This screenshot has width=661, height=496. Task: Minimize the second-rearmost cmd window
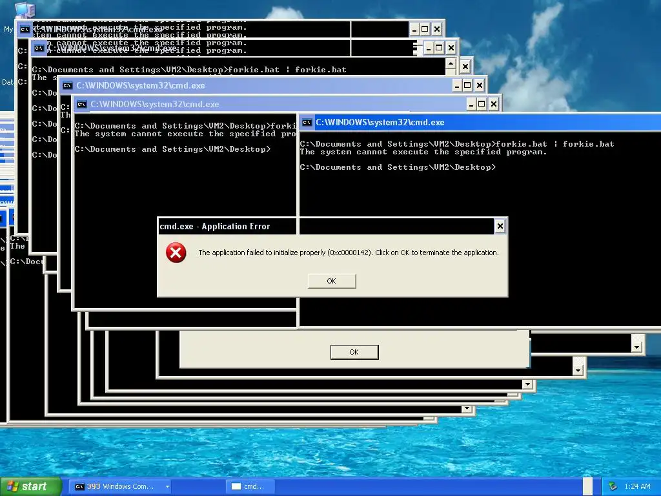tap(429, 48)
